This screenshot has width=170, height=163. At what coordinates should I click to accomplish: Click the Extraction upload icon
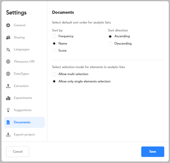(x=8, y=86)
